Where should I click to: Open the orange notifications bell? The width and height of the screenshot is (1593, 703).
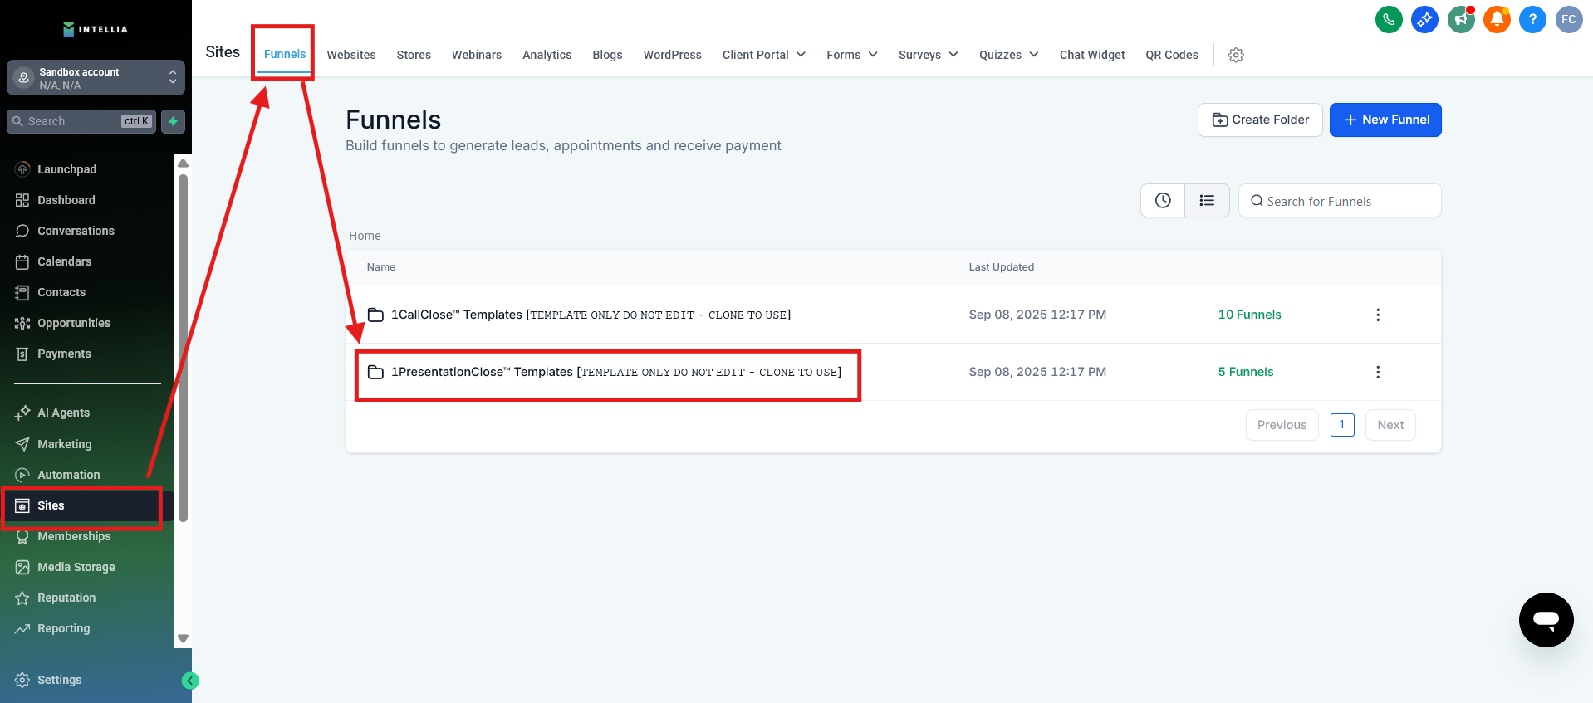coord(1497,19)
